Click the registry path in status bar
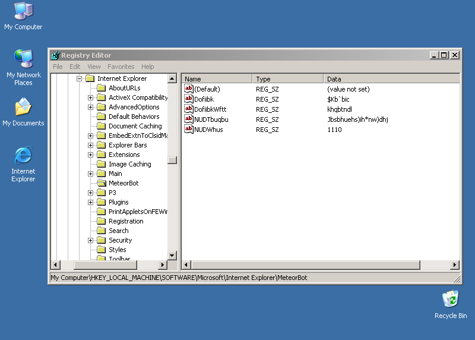Viewport: 475px width, 340px height. (x=179, y=278)
